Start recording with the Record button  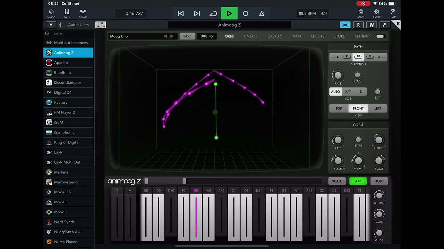246,13
